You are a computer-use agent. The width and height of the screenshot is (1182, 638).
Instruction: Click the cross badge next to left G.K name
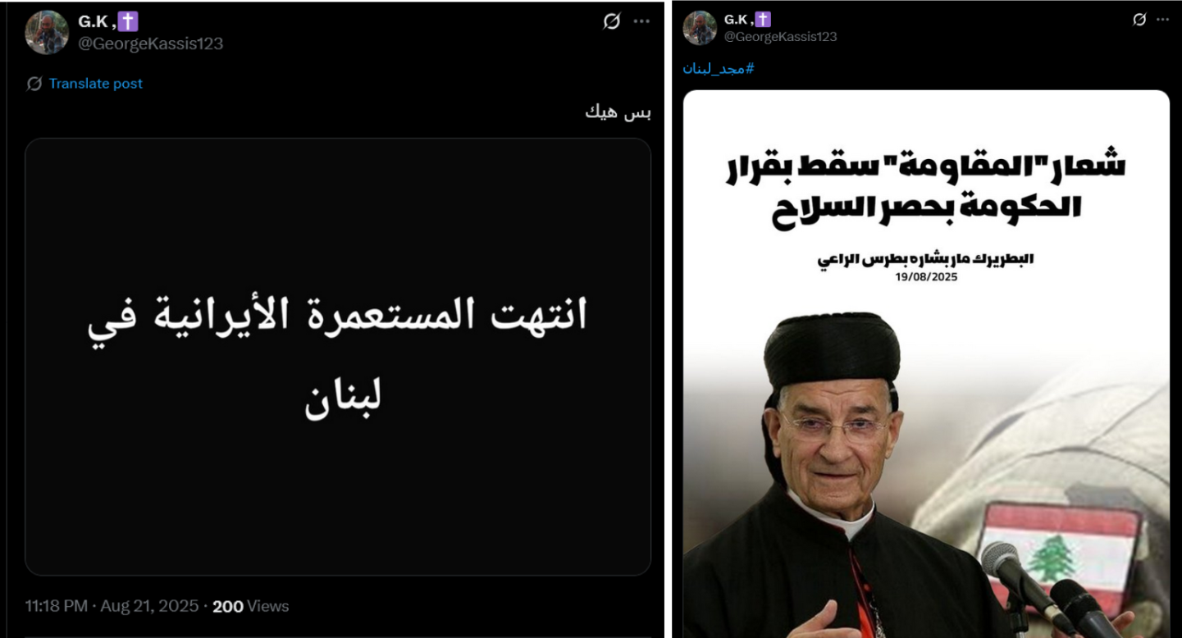click(128, 21)
